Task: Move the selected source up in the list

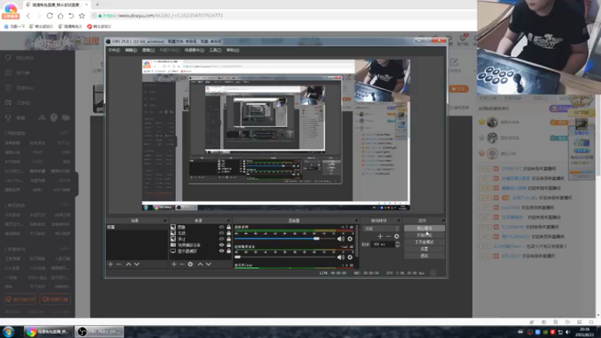Action: point(200,264)
